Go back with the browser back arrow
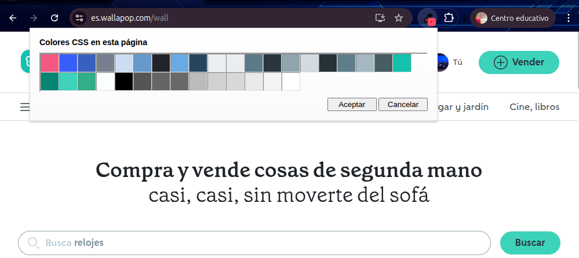 pos(13,18)
